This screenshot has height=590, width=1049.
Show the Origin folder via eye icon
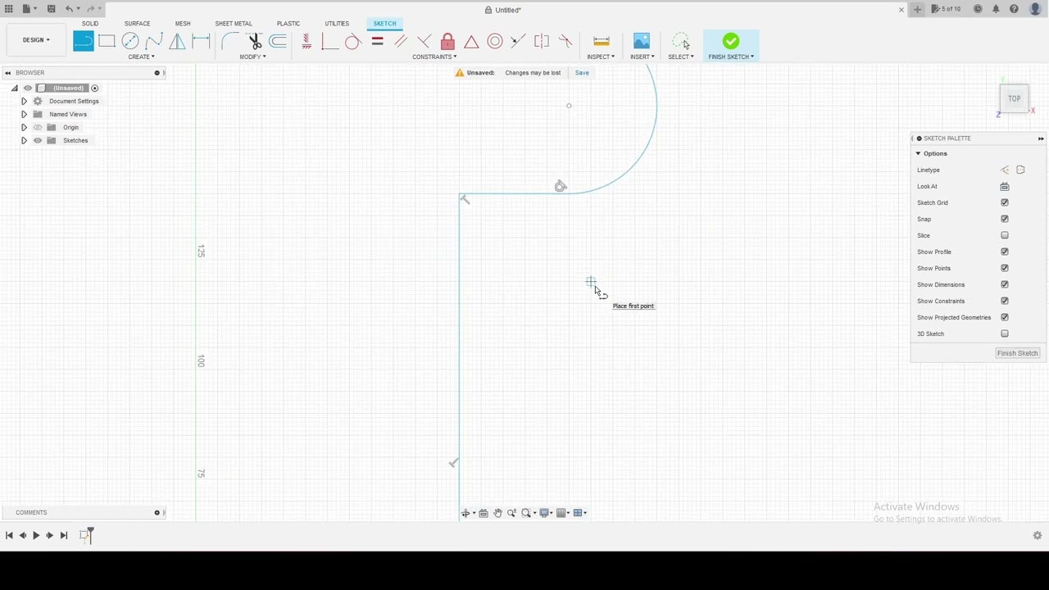[37, 127]
